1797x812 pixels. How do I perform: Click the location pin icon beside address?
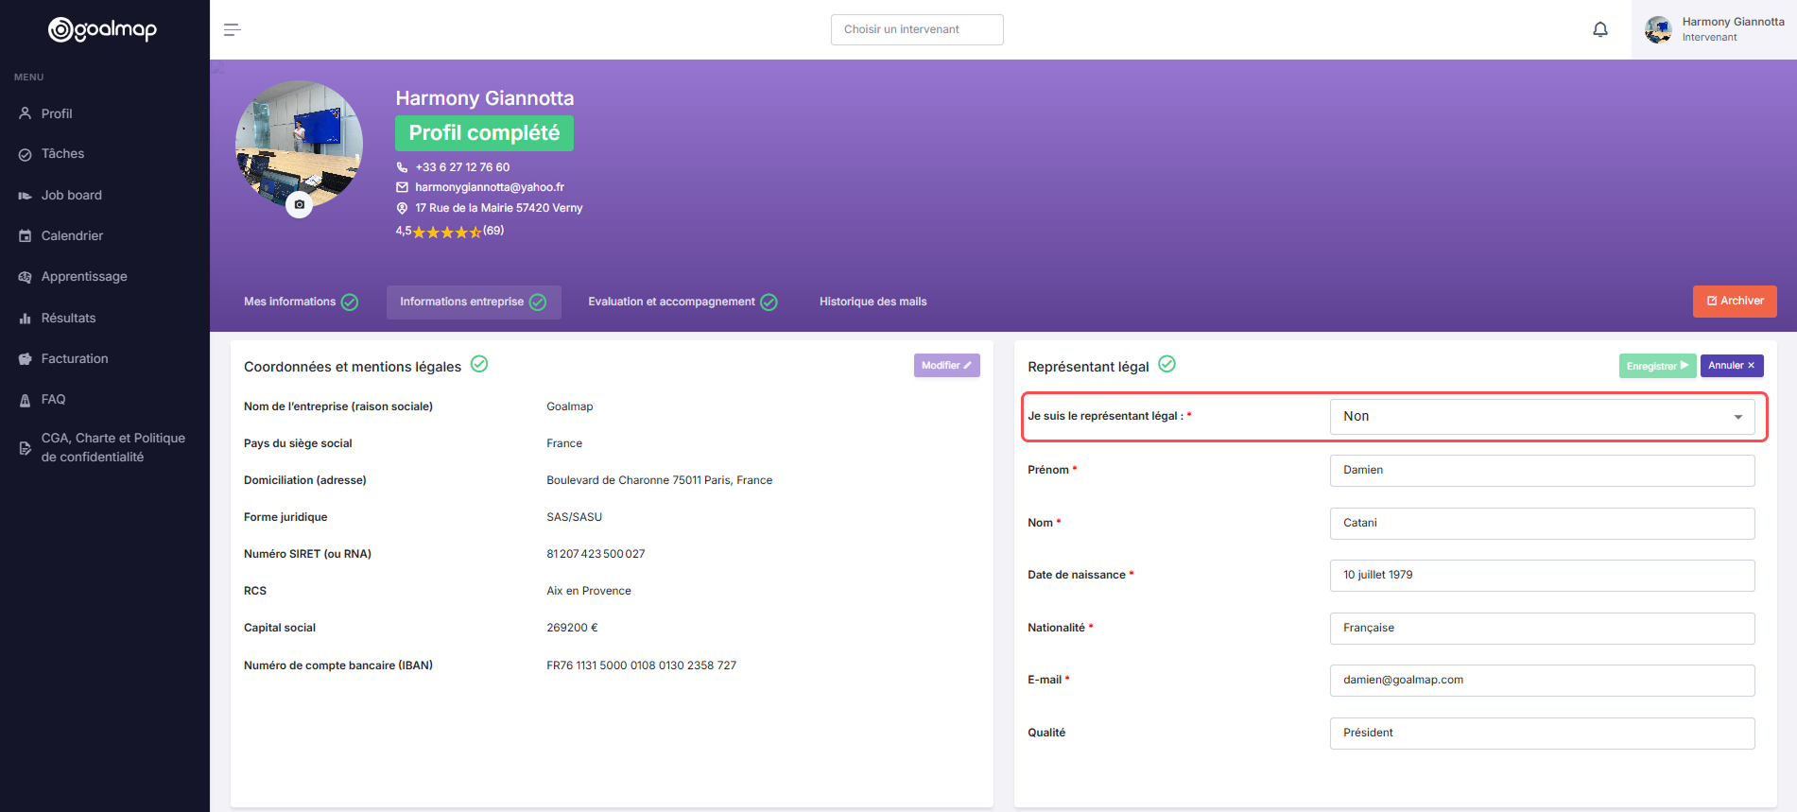point(402,208)
